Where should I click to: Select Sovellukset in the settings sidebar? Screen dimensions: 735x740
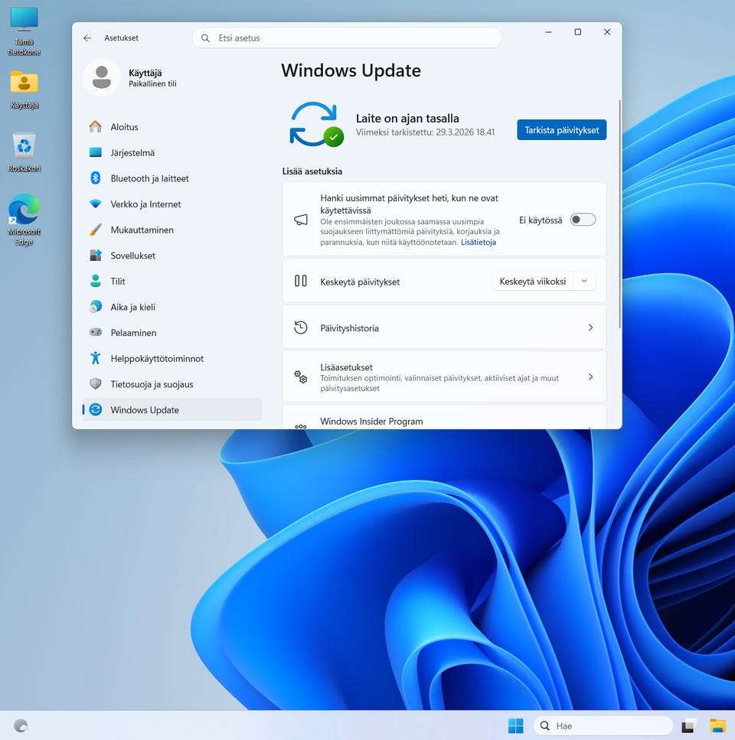coord(132,256)
